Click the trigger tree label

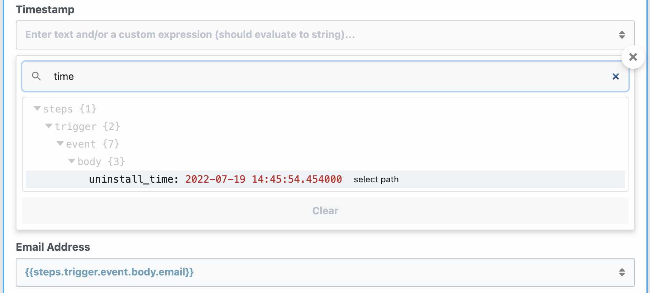(x=76, y=126)
